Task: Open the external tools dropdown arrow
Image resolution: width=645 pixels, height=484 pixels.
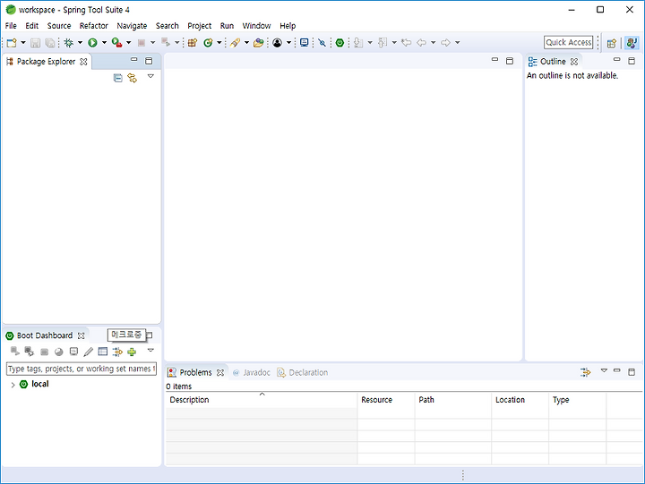Action: click(x=128, y=42)
